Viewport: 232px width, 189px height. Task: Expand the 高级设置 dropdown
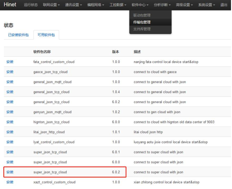(x=184, y=5)
